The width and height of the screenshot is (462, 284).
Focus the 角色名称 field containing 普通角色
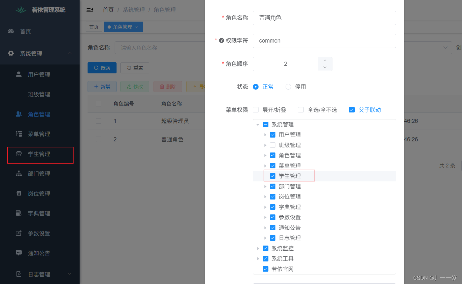click(324, 18)
